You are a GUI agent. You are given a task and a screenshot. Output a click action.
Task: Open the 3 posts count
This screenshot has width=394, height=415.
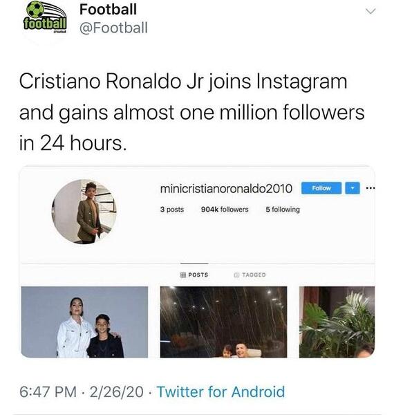click(172, 210)
